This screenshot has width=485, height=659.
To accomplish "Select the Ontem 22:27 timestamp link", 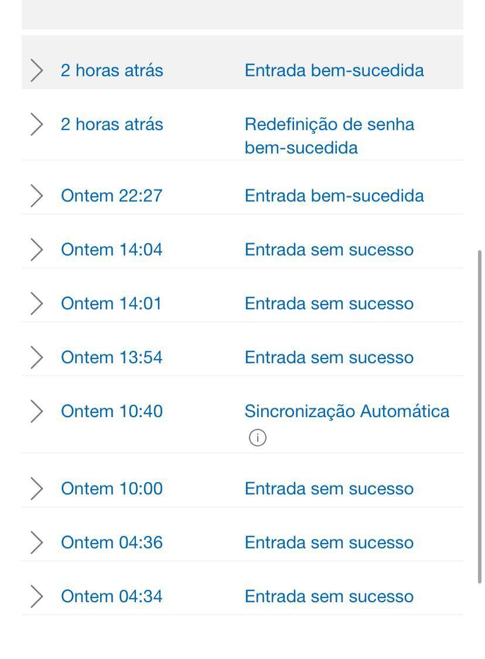I will point(112,196).
